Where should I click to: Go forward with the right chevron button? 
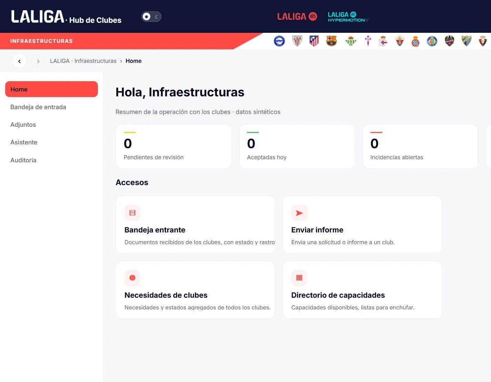coord(38,61)
